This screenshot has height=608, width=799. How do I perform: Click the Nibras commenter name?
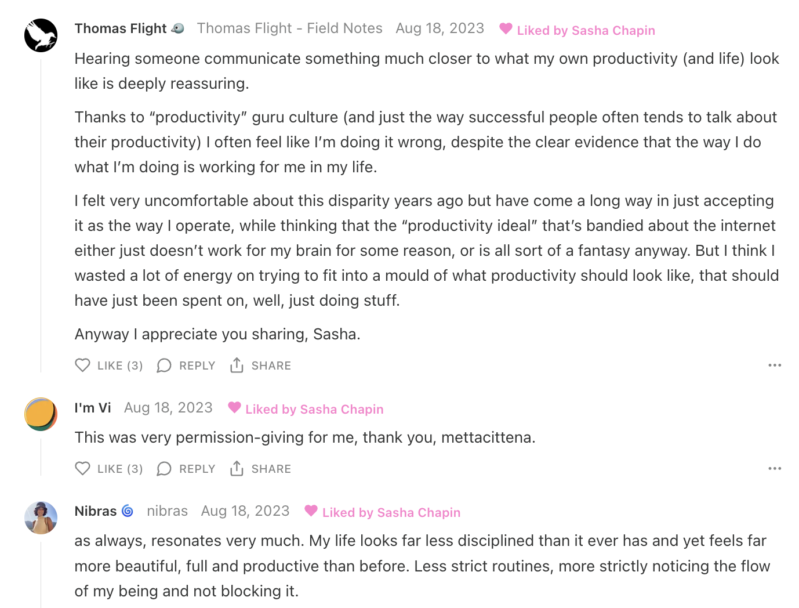pyautogui.click(x=96, y=511)
